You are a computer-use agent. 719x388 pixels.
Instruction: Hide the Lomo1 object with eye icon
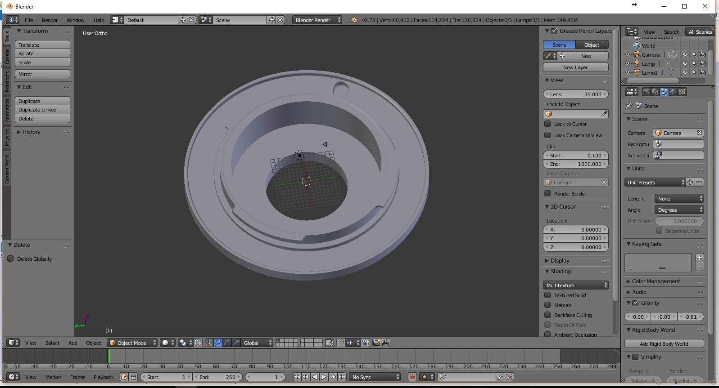[x=685, y=72]
